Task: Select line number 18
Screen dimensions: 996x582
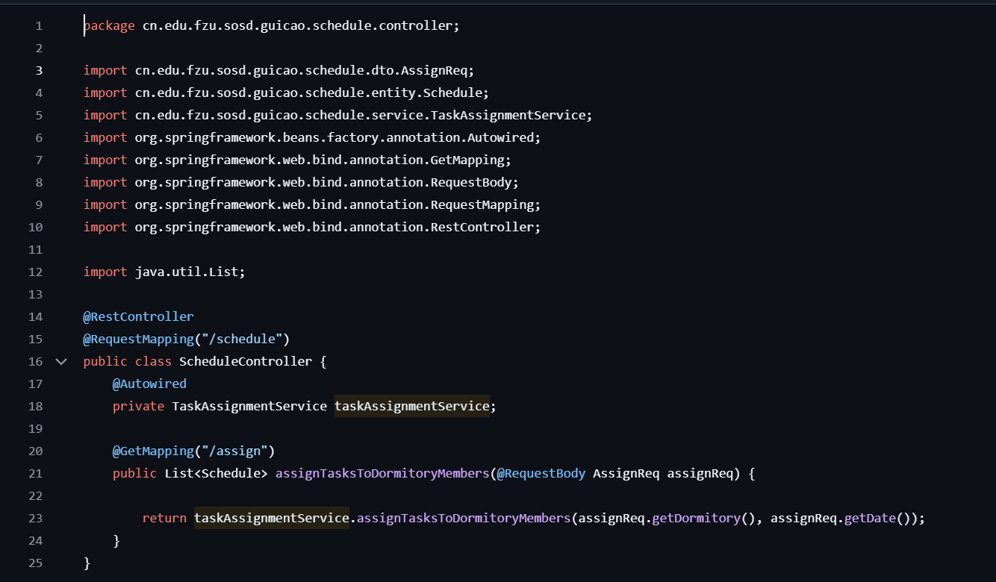Action: (x=35, y=406)
